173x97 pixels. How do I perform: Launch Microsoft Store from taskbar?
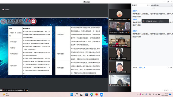(86, 95)
